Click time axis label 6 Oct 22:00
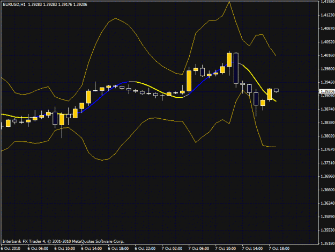Screen dimensions: 335x252 [x=145, y=249]
